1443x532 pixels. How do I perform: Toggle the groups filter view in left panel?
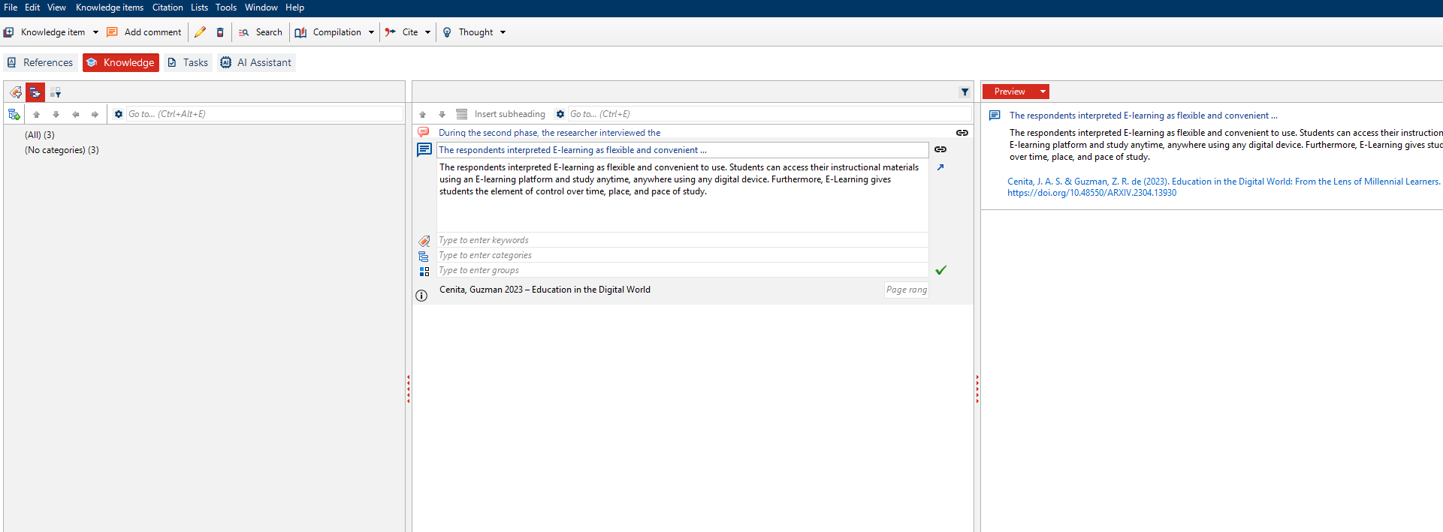[x=56, y=92]
